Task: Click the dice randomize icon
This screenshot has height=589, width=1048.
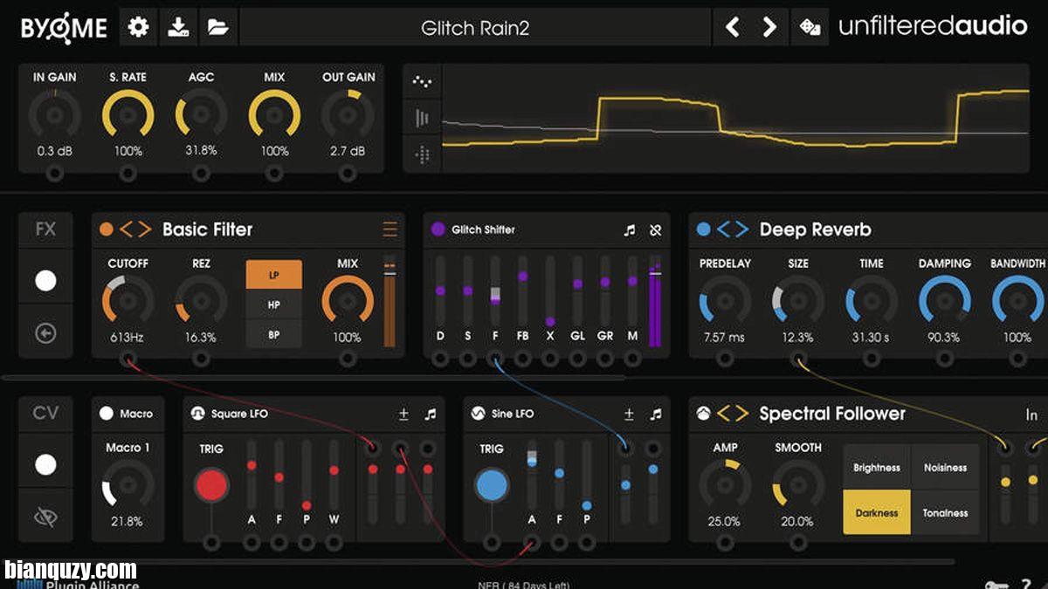Action: coord(810,27)
